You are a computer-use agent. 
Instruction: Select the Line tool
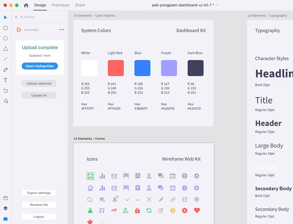[x=5, y=59]
